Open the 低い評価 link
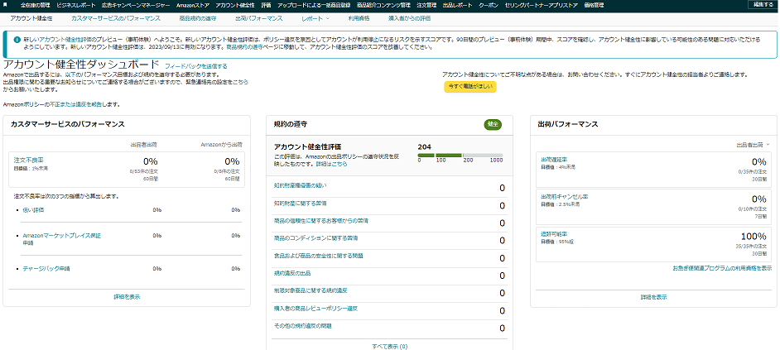Screen dimensions: 780x350 click(x=33, y=210)
